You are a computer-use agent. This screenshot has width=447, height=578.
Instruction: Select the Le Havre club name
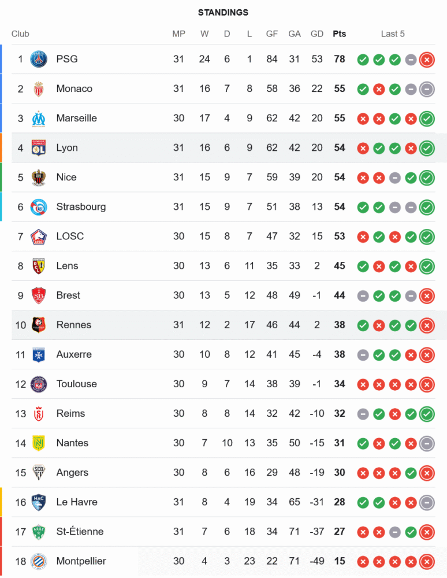(x=77, y=502)
